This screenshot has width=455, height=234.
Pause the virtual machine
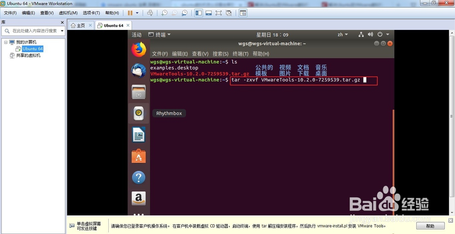pyautogui.click(x=130, y=13)
